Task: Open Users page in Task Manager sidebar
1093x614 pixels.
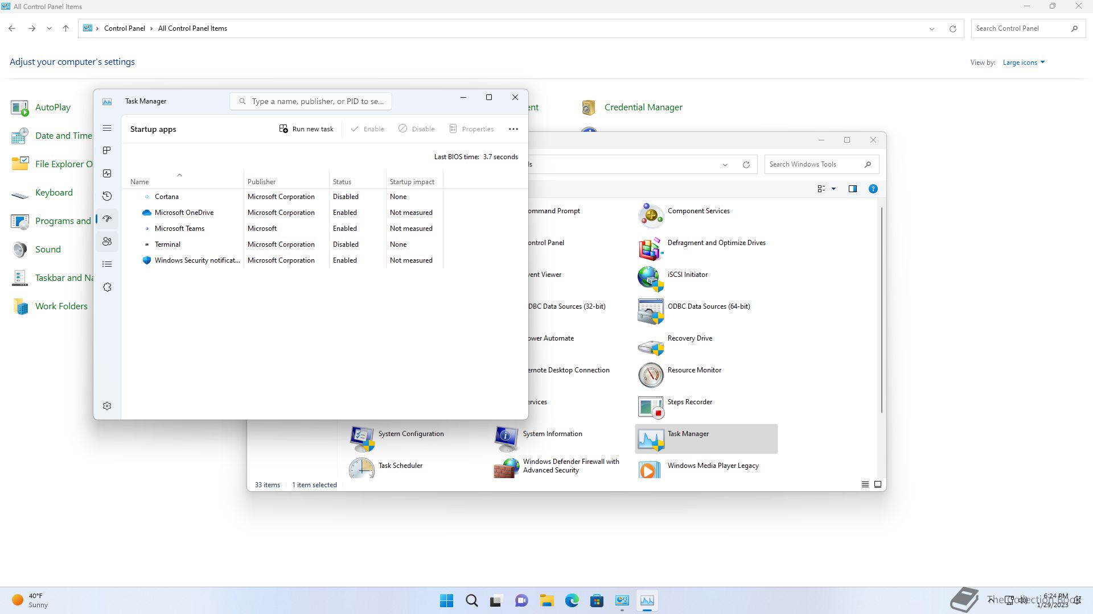Action: pyautogui.click(x=107, y=242)
